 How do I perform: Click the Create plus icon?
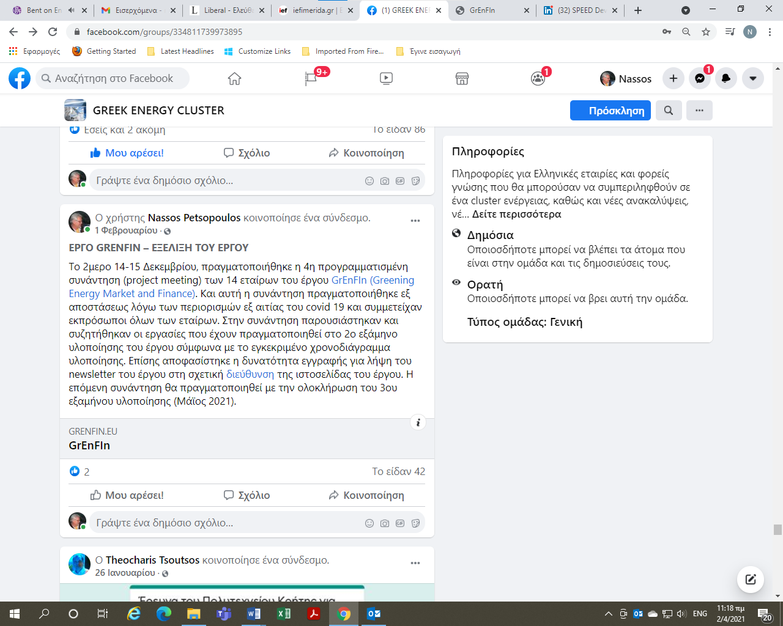click(x=673, y=78)
